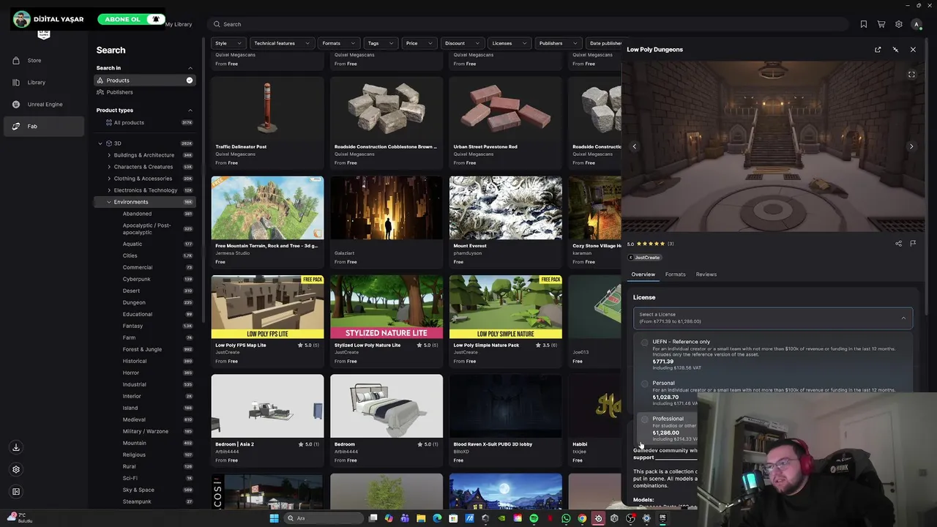937x527 pixels.
Task: Click the Abone Ol subscribe button
Action: (x=122, y=19)
